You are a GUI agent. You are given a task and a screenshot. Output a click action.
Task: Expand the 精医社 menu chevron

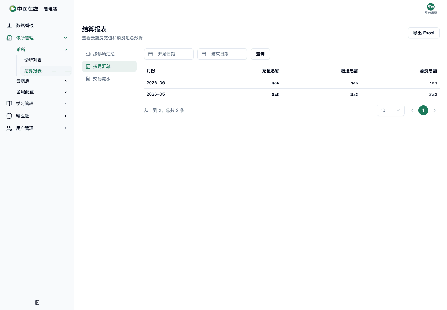65,116
